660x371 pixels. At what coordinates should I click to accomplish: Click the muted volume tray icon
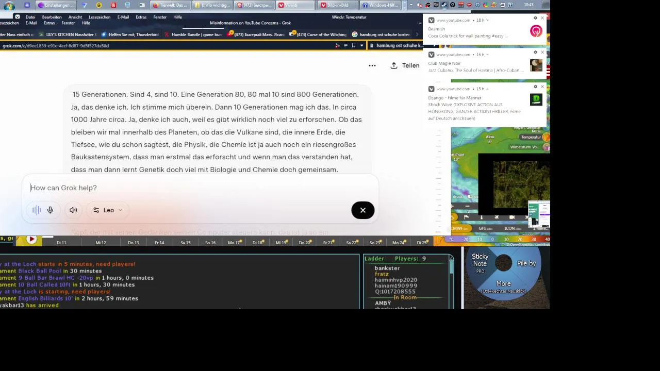pyautogui.click(x=420, y=5)
